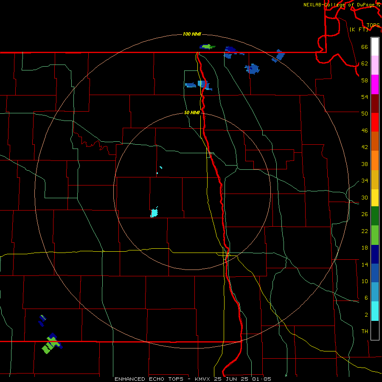Select the light green legend swatch

coord(375,235)
